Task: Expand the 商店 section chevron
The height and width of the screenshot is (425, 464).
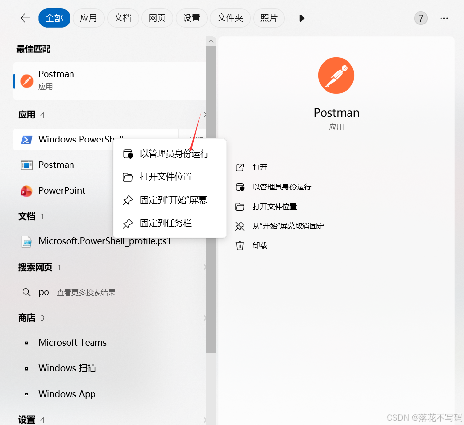Action: point(204,318)
